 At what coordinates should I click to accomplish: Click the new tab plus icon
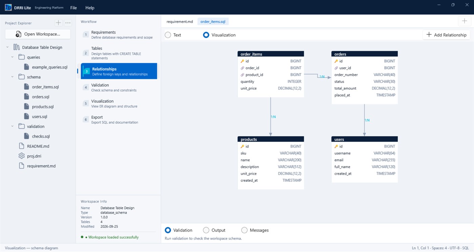pos(464,21)
